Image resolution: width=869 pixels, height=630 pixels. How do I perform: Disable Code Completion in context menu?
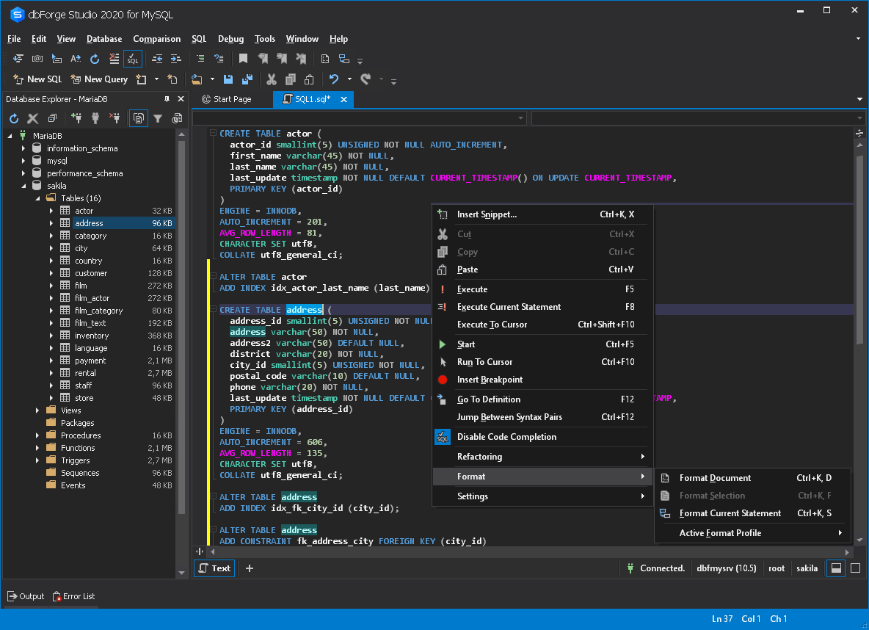click(506, 437)
